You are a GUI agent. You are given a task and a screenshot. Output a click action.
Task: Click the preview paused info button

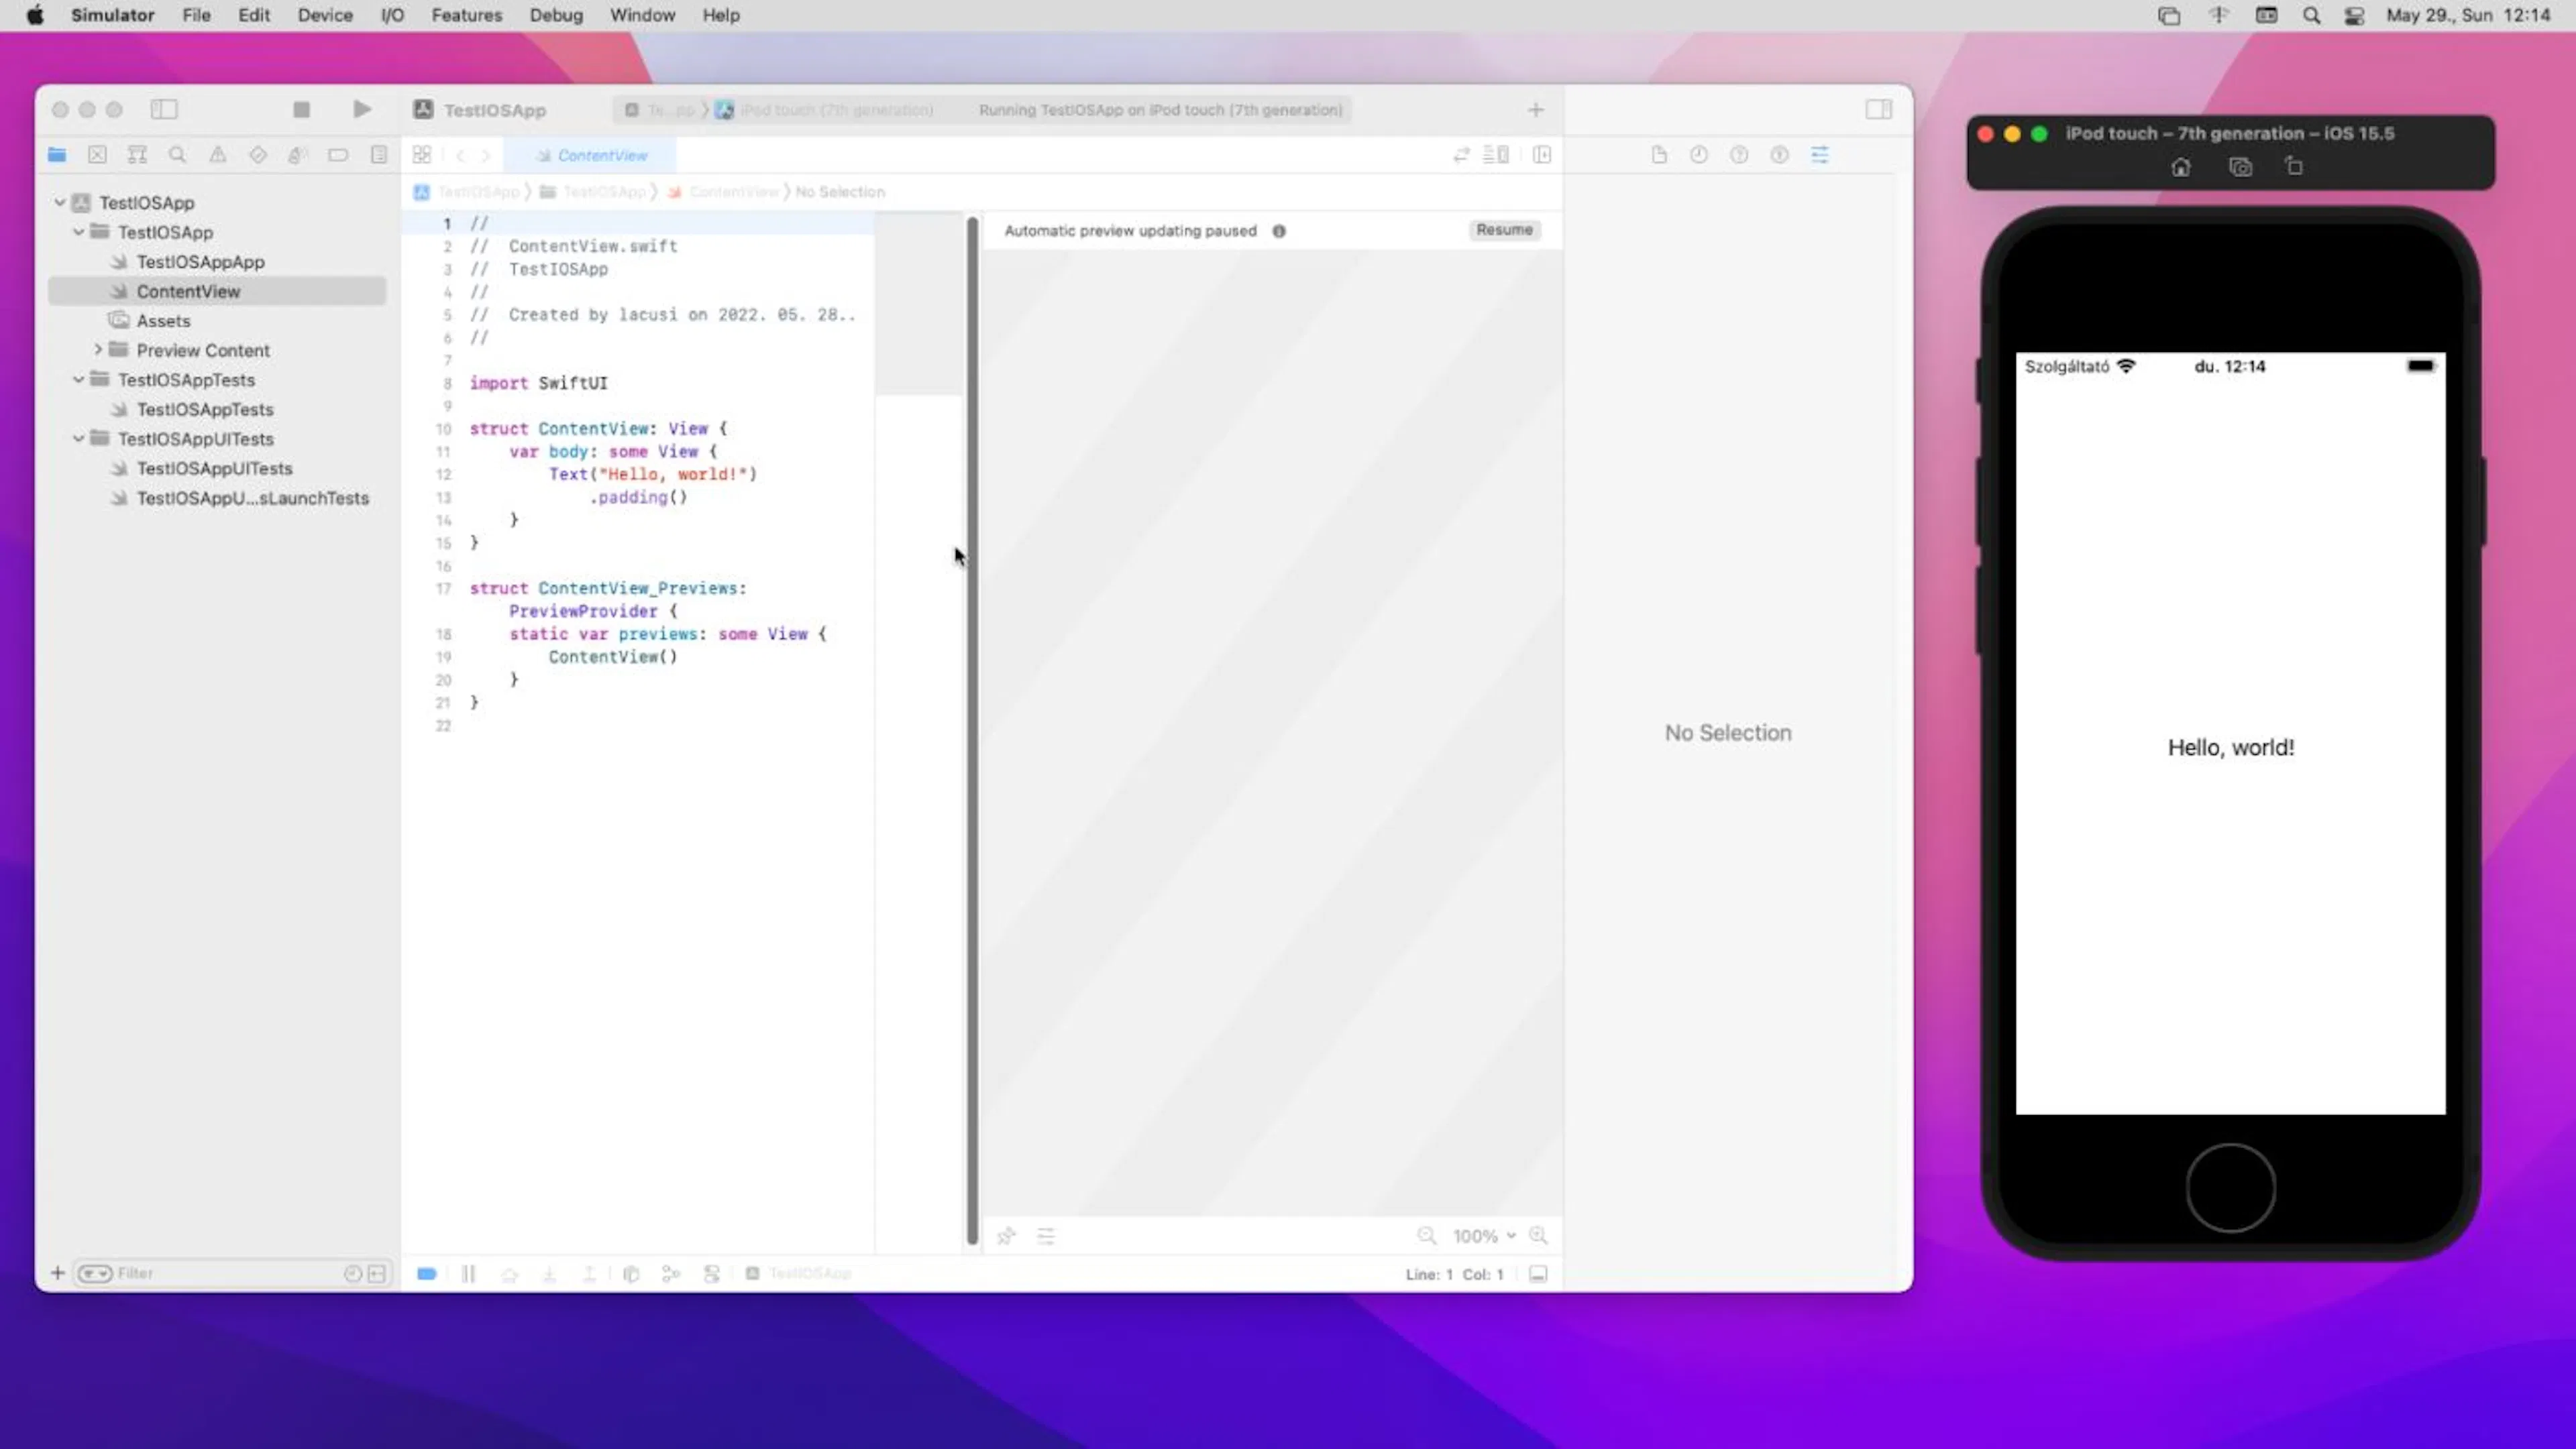(1279, 231)
